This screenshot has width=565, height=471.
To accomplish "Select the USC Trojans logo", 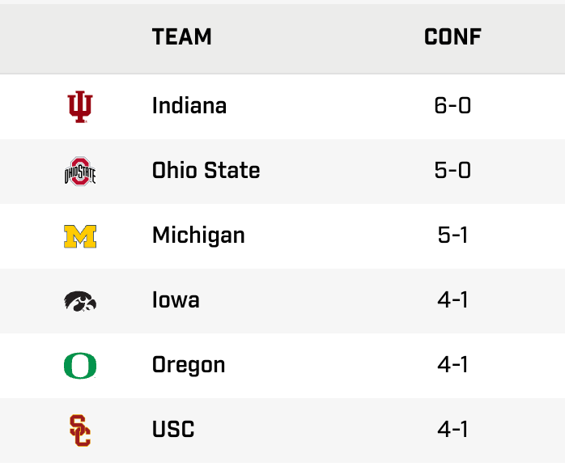I will 80,430.
